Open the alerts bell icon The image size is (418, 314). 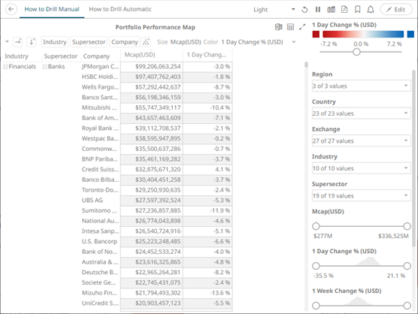(371, 10)
